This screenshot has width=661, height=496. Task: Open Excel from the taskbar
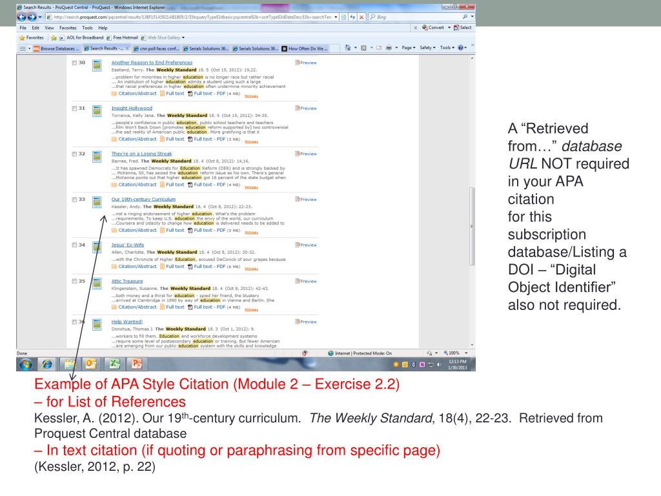tap(114, 364)
